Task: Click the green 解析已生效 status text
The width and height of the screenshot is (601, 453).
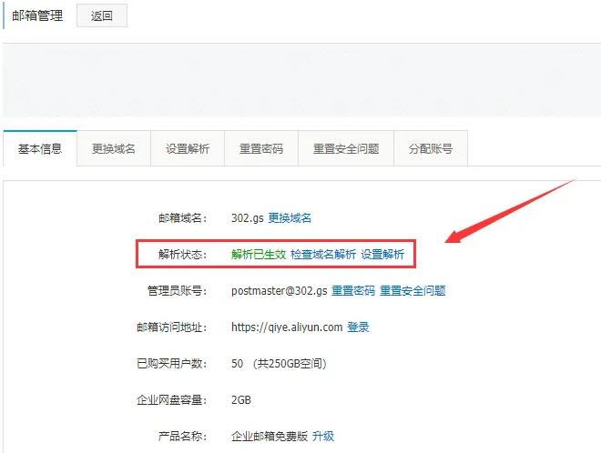Action: tap(259, 255)
